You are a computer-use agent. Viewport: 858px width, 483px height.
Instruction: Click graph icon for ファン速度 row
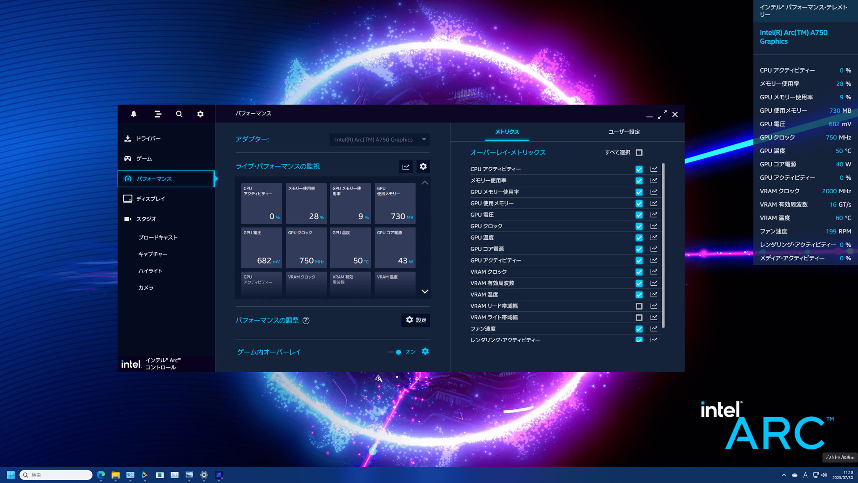tap(654, 329)
